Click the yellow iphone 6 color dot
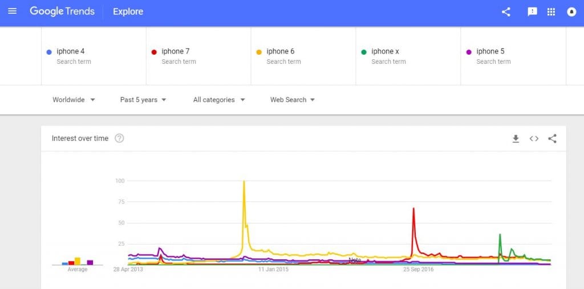 (259, 52)
